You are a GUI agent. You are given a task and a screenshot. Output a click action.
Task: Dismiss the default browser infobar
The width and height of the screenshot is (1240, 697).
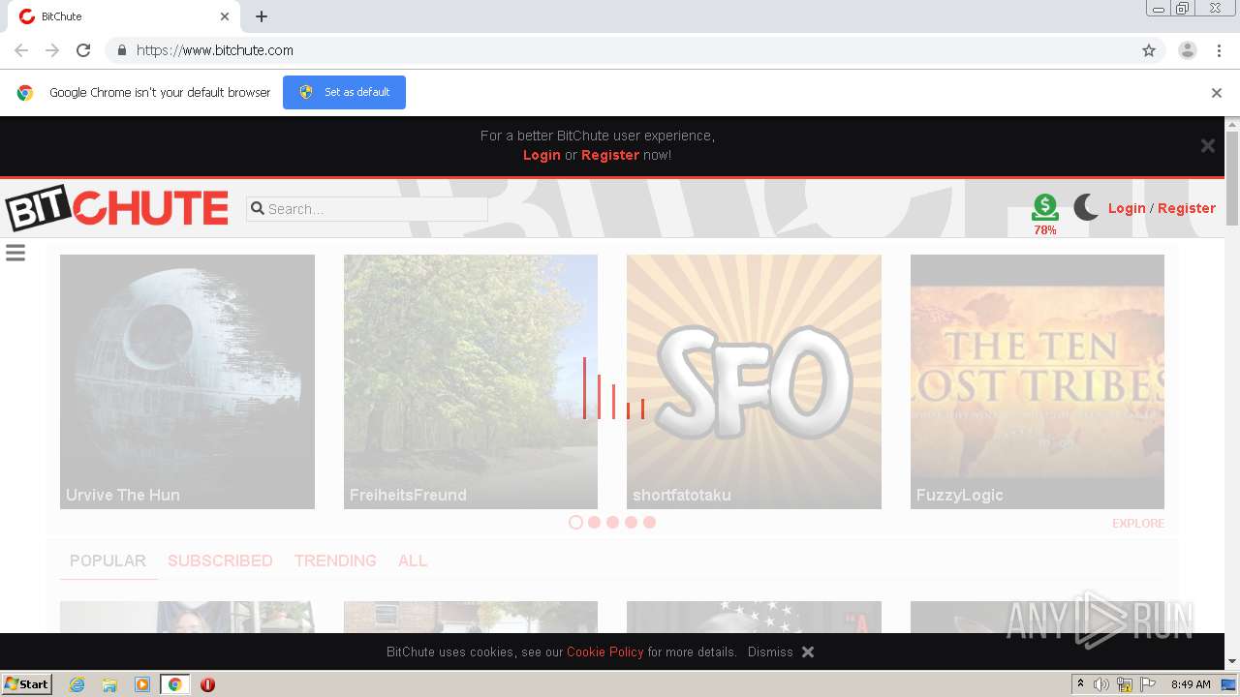tap(1217, 93)
